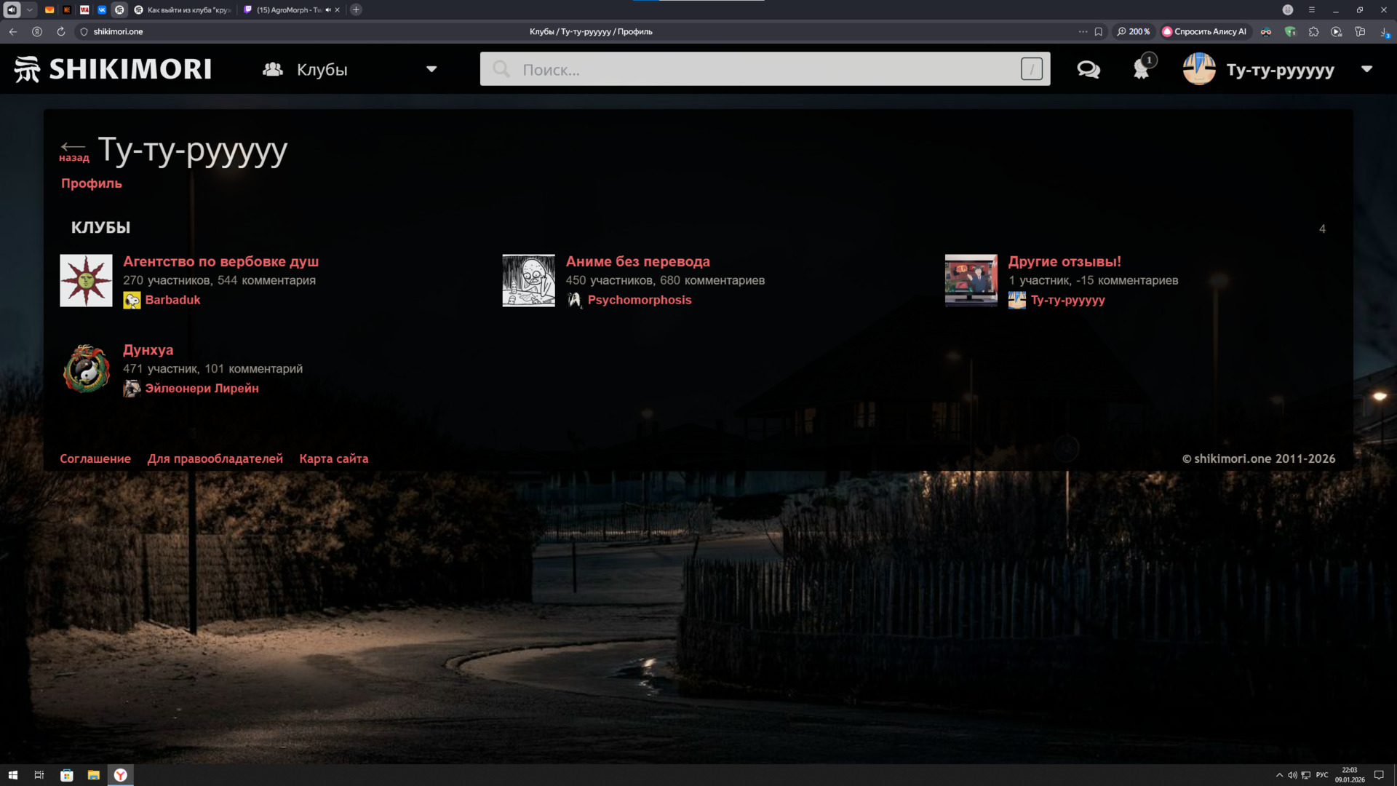Expand the Клубы section dropdown
Image resolution: width=1397 pixels, height=786 pixels.
point(431,70)
